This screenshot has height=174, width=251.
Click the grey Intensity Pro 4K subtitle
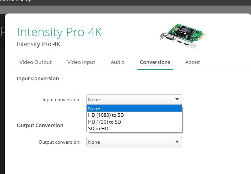[x=38, y=44]
